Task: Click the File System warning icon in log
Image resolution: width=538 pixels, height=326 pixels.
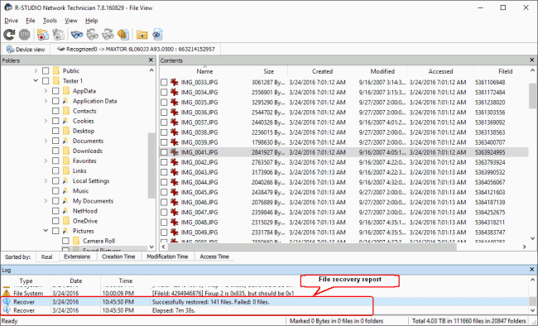Action: 7,293
